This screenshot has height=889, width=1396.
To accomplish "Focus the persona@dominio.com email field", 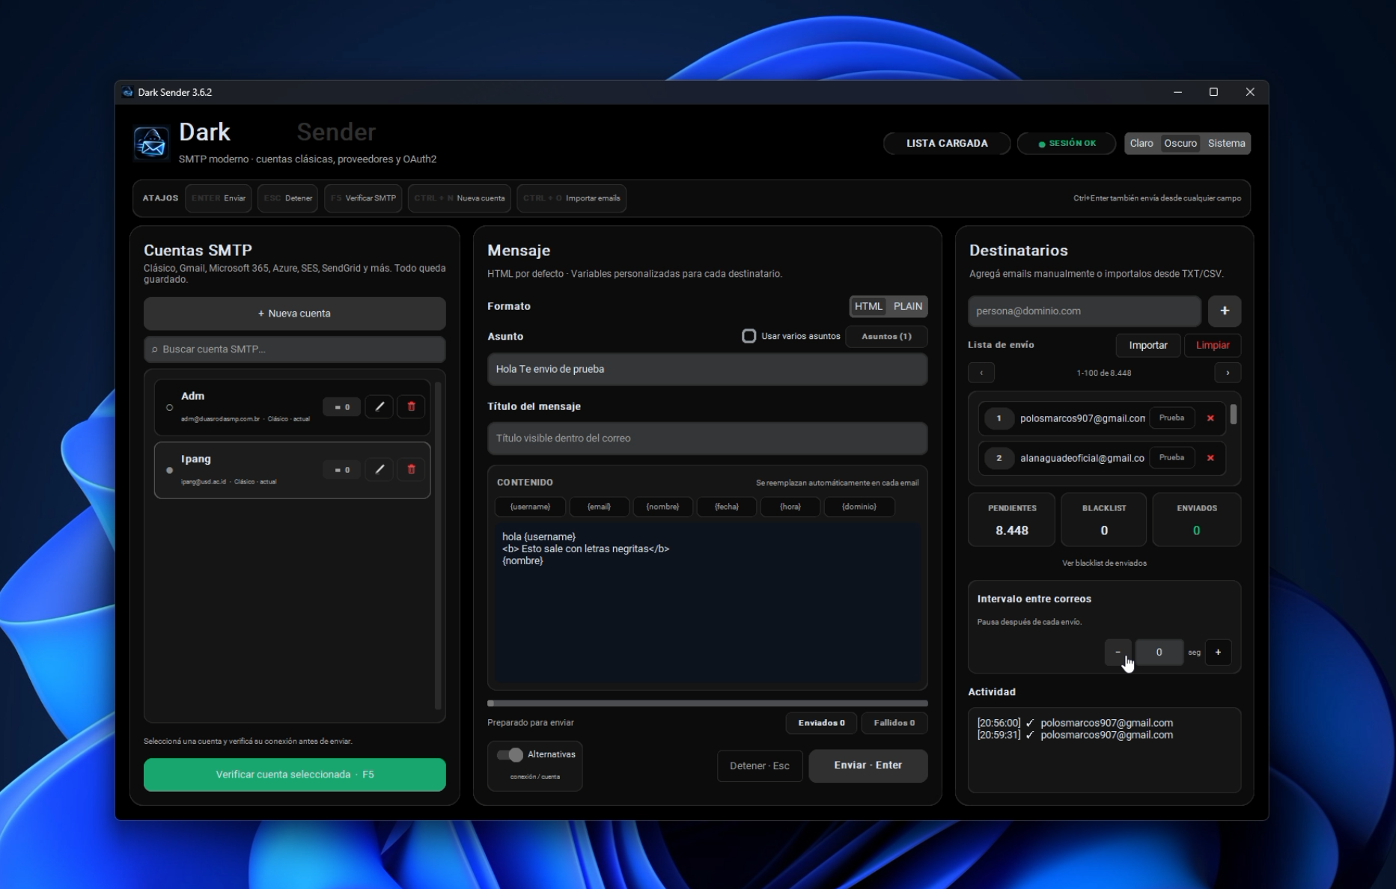I will (1085, 311).
